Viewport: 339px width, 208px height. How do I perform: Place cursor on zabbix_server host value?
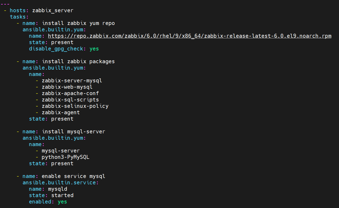53,11
